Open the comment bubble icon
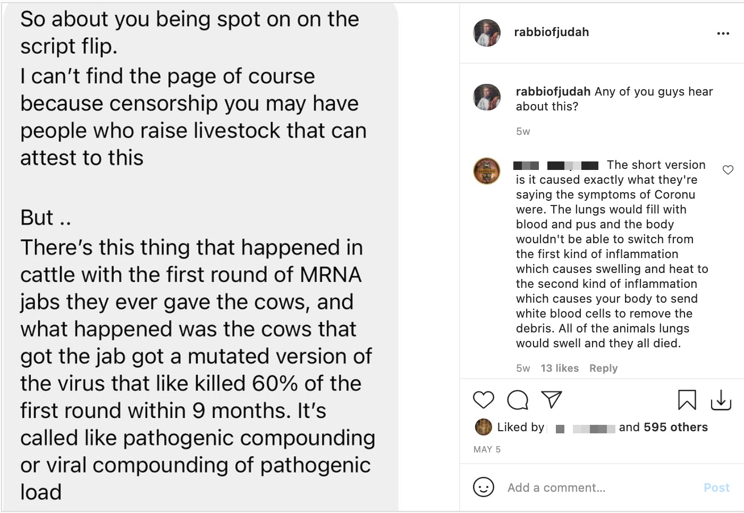 pyautogui.click(x=517, y=400)
